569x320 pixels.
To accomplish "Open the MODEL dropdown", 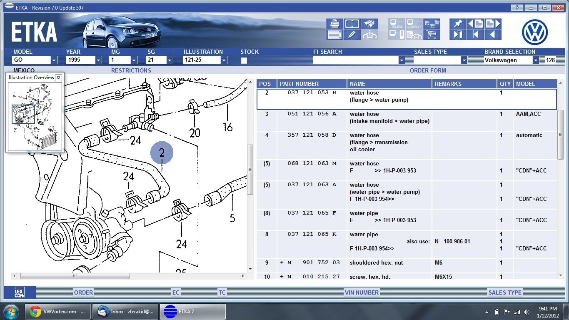I will tap(54, 60).
